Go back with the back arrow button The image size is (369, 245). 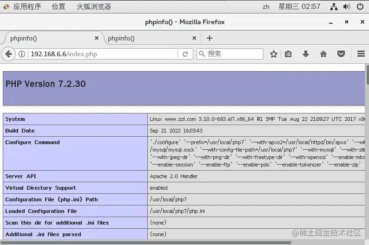(x=8, y=54)
